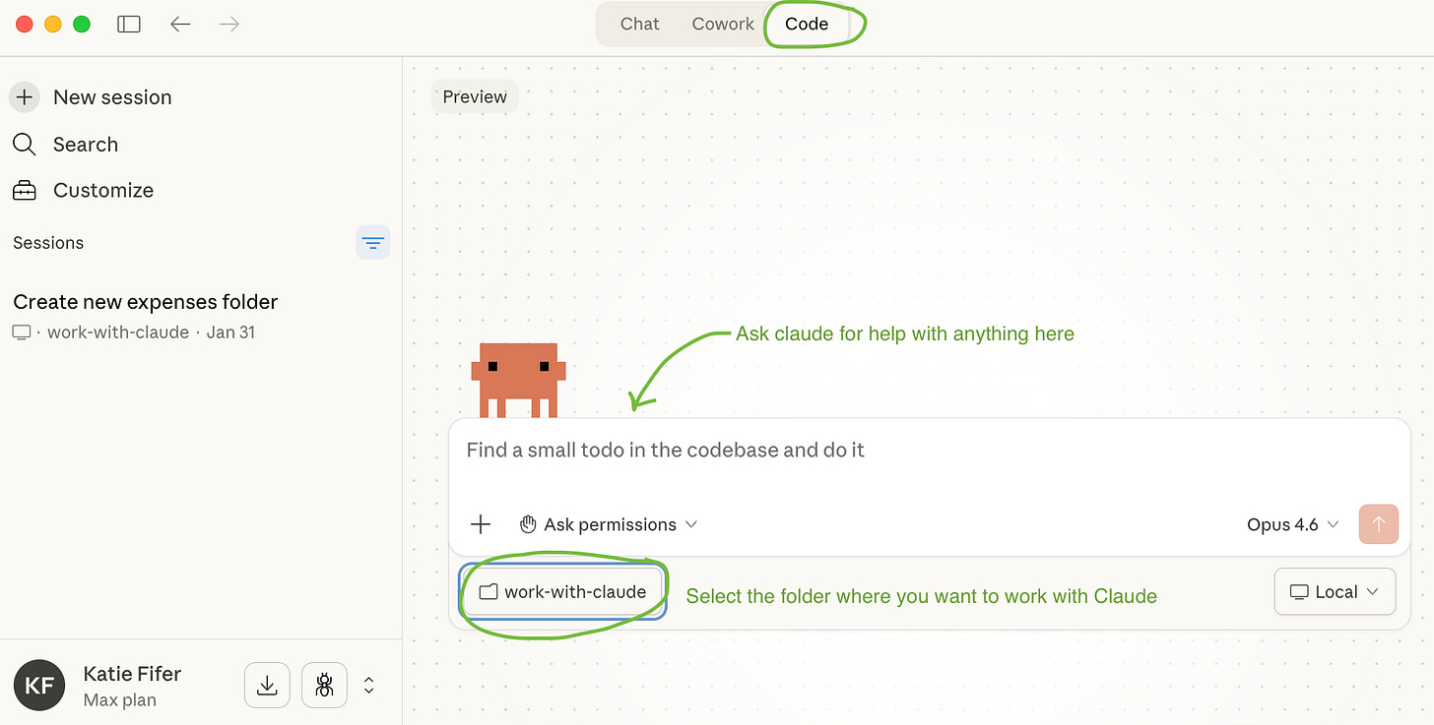Viewport: 1434px width, 725px height.
Task: Click the Katie Fifer account name
Action: point(132,674)
